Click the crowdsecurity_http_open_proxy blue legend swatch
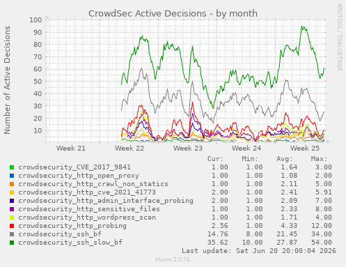The image size is (346, 267). pyautogui.click(x=12, y=176)
